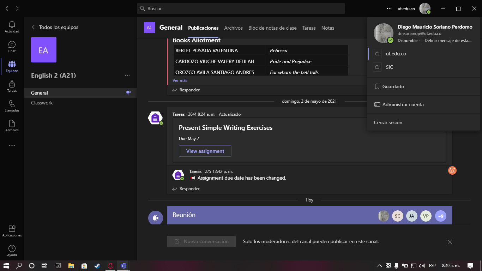The height and width of the screenshot is (271, 482).
Task: Open the settings ellipsis near ut.edu.co
Action: (389, 8)
